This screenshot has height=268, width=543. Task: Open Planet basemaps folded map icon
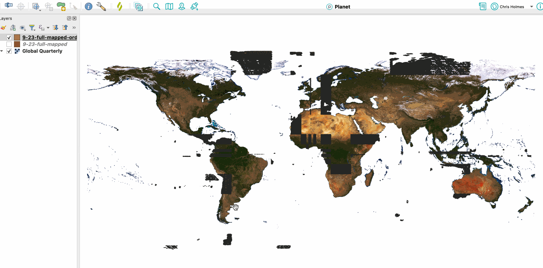(169, 6)
